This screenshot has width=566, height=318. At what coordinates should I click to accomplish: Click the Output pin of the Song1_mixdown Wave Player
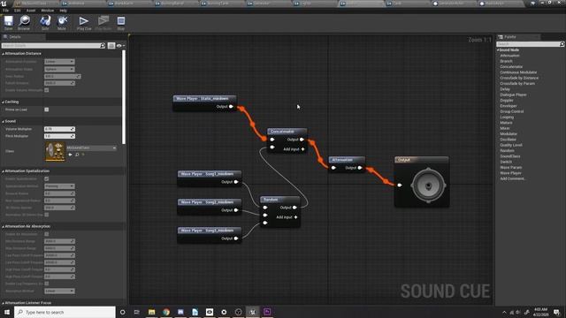point(236,182)
